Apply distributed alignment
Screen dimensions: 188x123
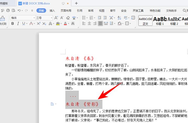coord(106,24)
